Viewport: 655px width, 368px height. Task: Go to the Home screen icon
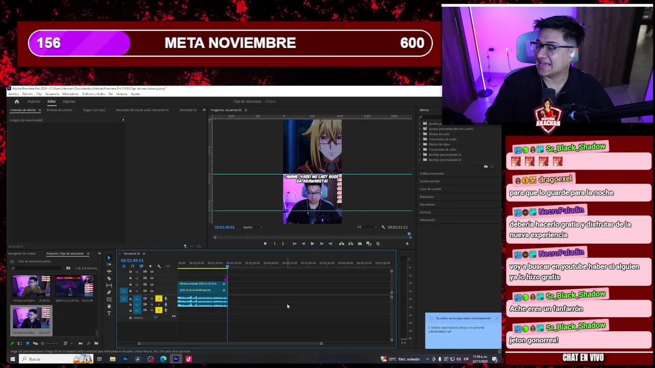tap(16, 101)
